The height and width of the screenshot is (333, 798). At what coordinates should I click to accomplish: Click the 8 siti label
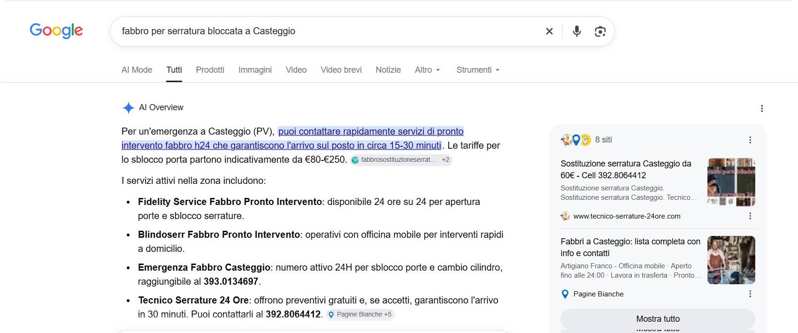[x=603, y=140]
